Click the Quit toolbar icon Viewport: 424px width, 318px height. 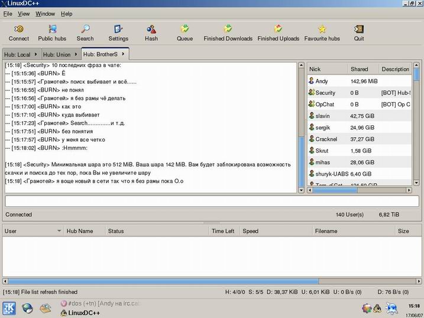[x=359, y=29]
